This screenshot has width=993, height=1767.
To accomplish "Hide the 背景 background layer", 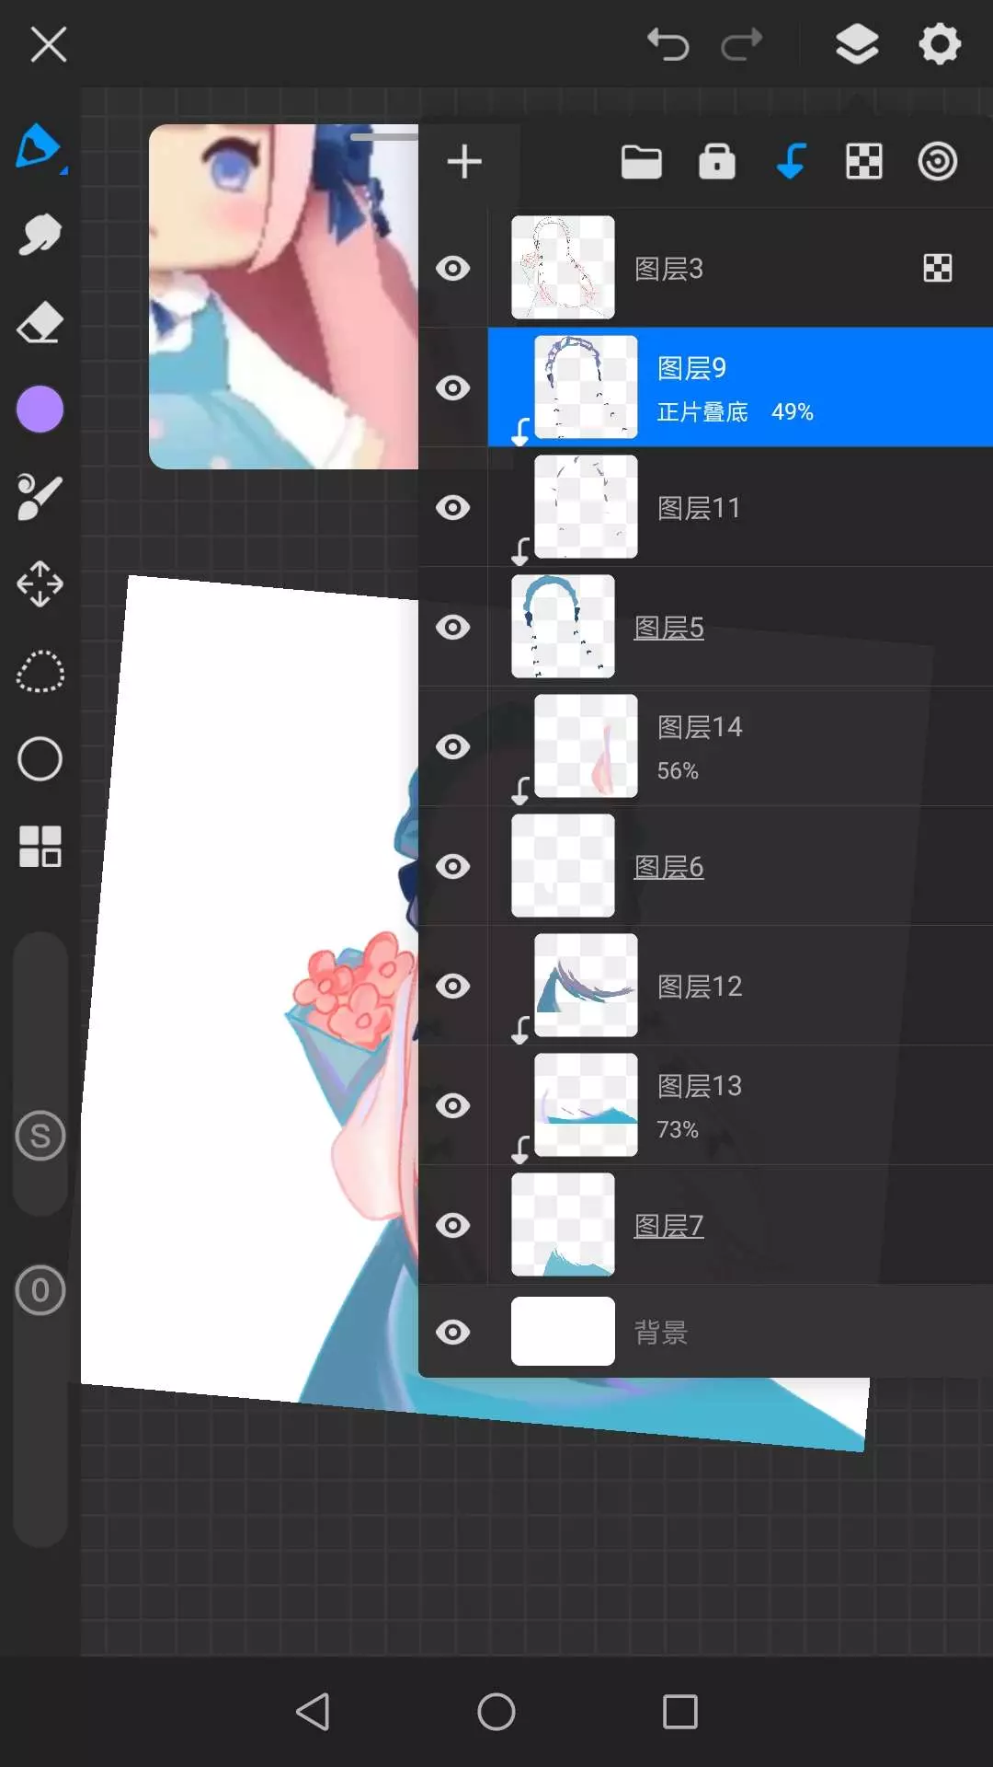I will pos(452,1332).
